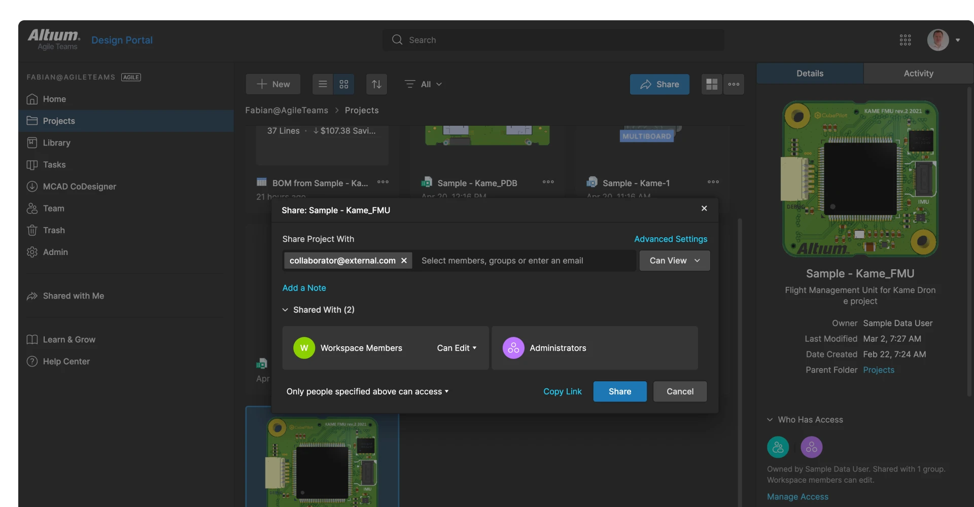Open the All filter dropdown
Screen dimensions: 974x507
coord(423,84)
